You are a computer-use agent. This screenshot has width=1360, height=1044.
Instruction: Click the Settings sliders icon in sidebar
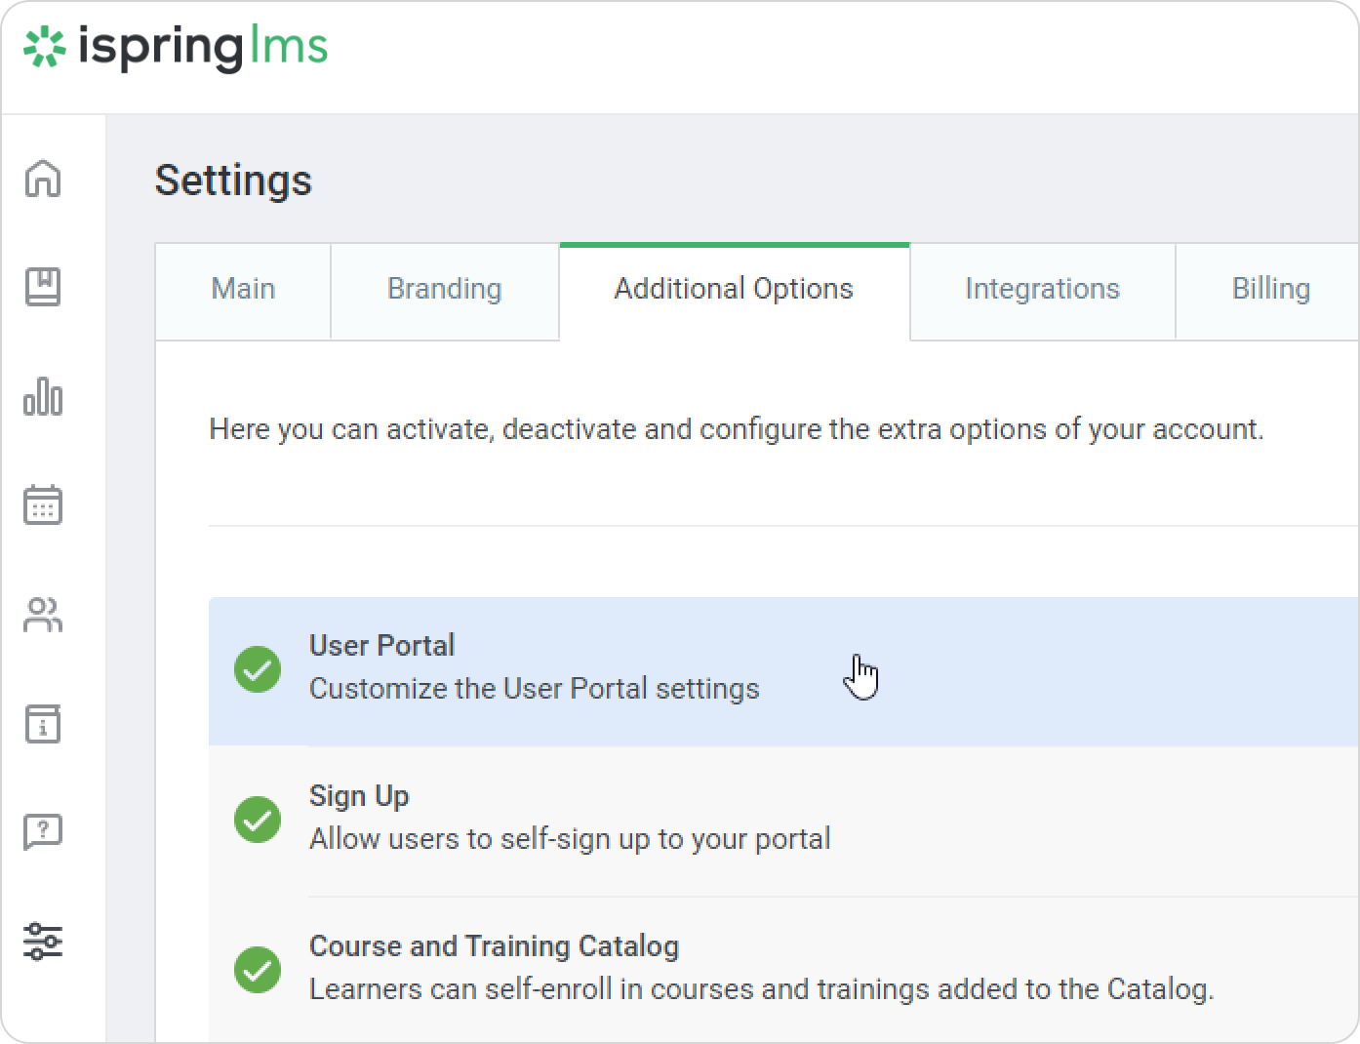tap(43, 942)
